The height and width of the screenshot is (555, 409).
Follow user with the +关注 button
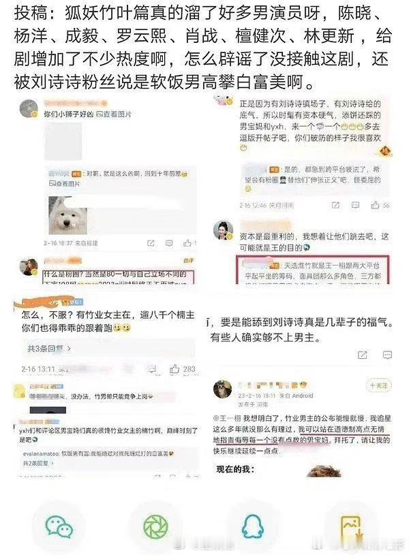[x=378, y=385]
